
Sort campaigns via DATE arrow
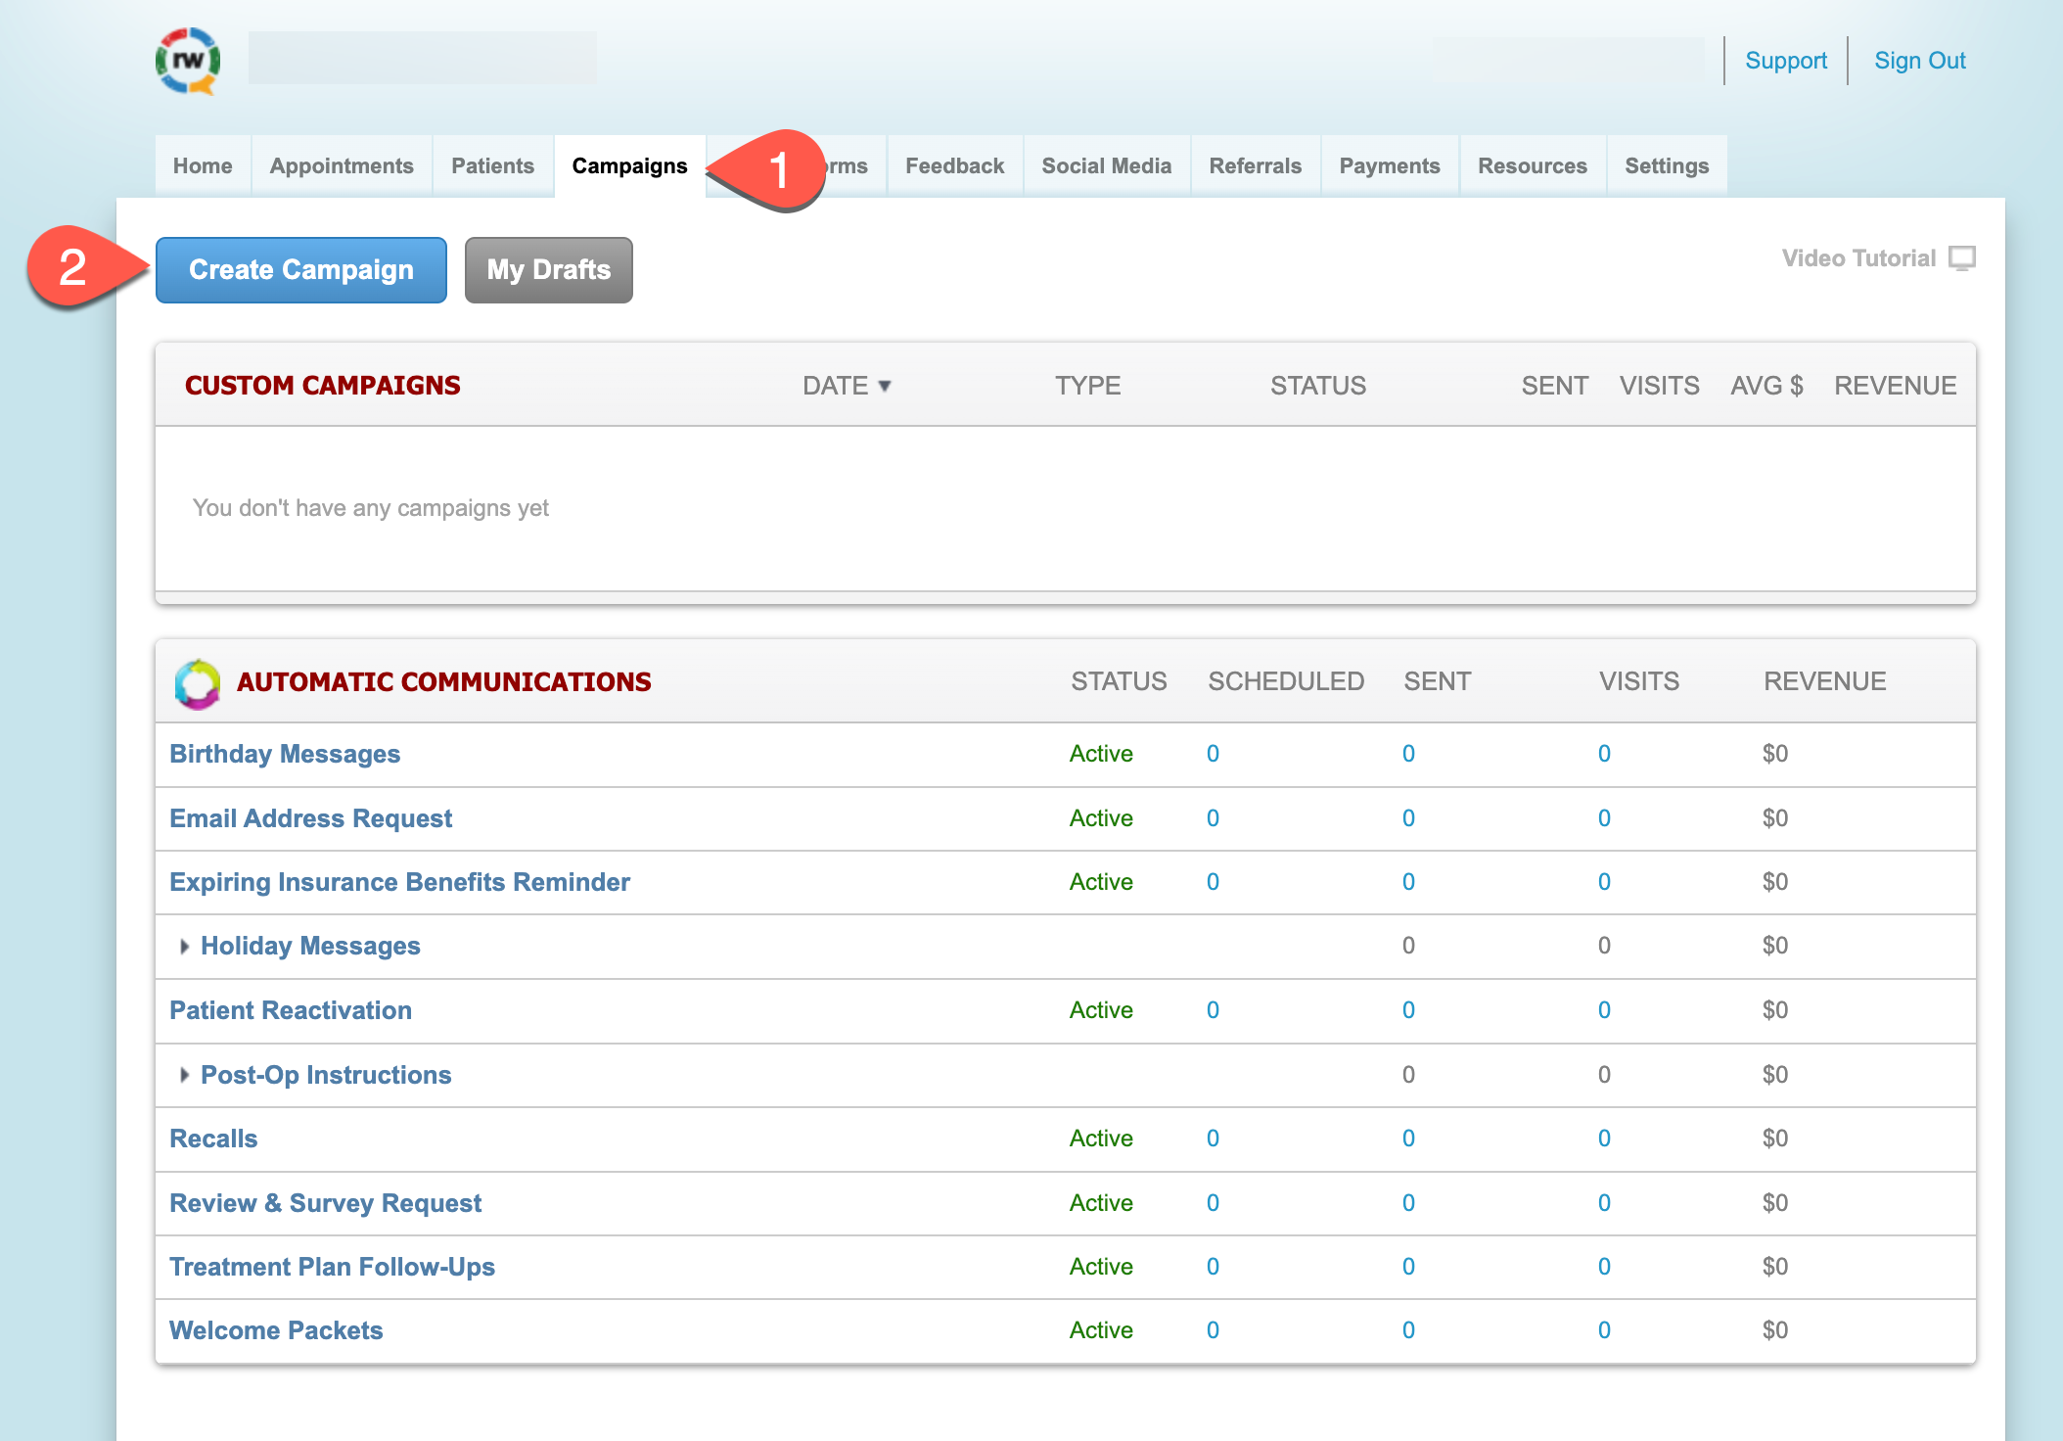click(885, 386)
